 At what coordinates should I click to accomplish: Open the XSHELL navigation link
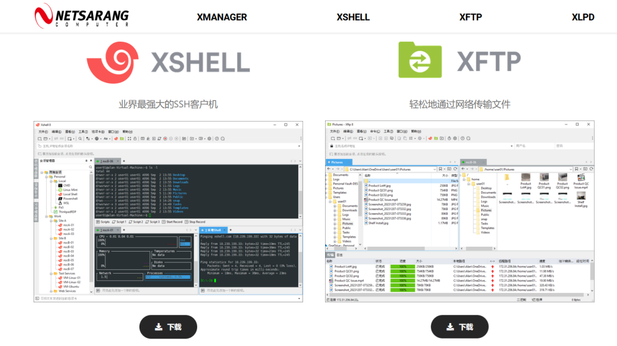click(x=353, y=17)
